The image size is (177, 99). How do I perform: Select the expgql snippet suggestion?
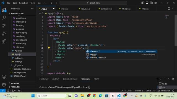pyautogui.click(x=121, y=54)
